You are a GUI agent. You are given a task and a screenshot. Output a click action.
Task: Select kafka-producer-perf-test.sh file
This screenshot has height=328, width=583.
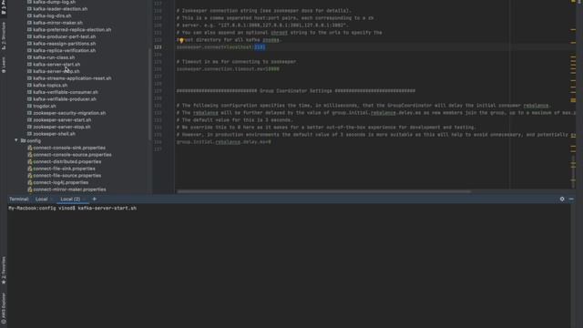click(x=65, y=36)
